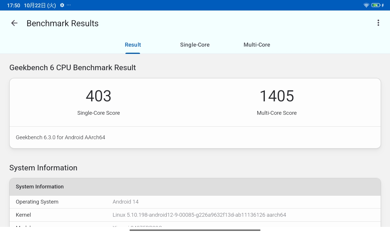Switch to the Multi-Core tab

[257, 45]
